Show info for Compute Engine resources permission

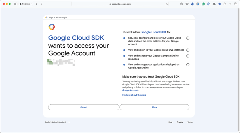188,56
